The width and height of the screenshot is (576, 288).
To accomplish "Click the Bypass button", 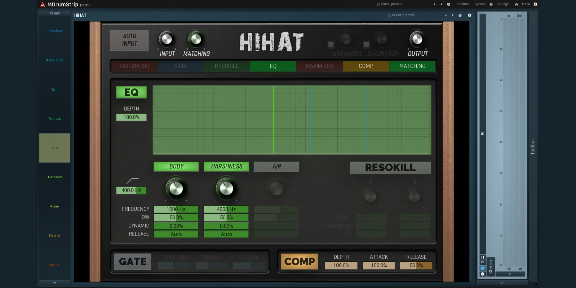I will click(x=480, y=4).
